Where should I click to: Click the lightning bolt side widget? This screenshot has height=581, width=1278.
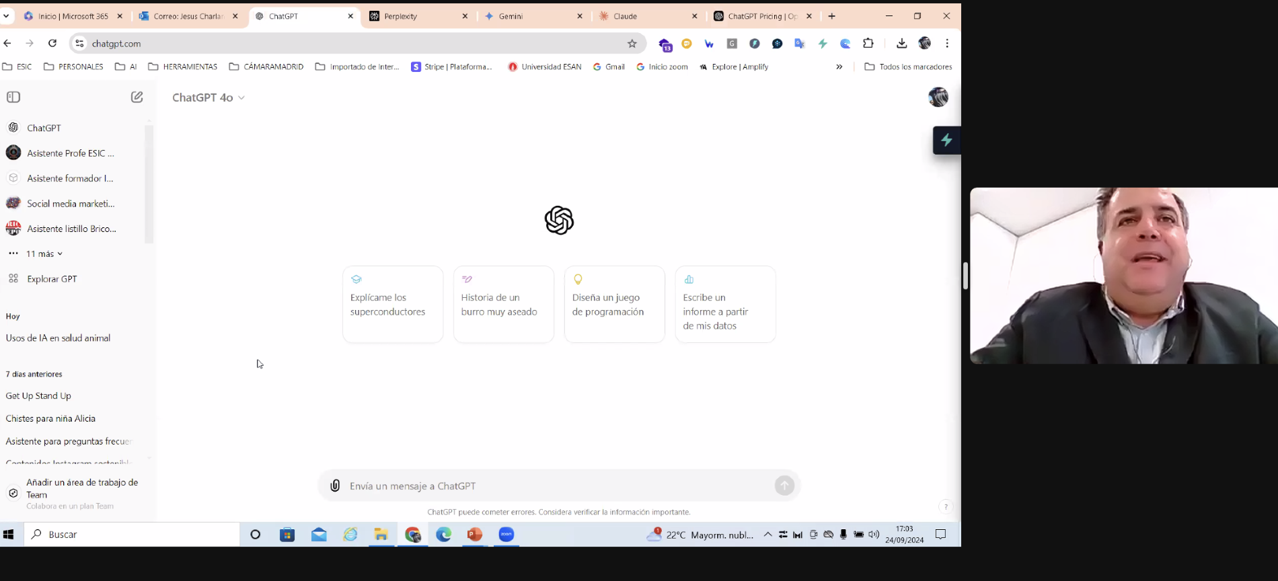pyautogui.click(x=946, y=140)
